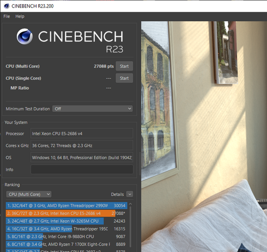This screenshot has width=267, height=252.
Task: Select the Ryzen Threadripper 2990W ranking entry
Action: click(x=66, y=206)
